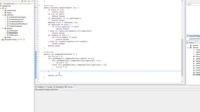
Task: Click the Problems view icon
Action: tap(36, 87)
